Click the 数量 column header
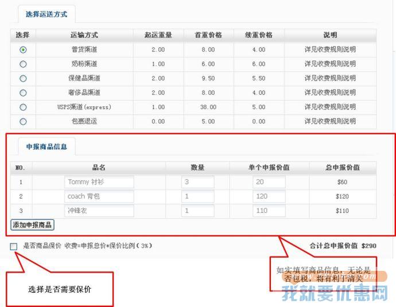This screenshot has width=396, height=307. point(197,168)
